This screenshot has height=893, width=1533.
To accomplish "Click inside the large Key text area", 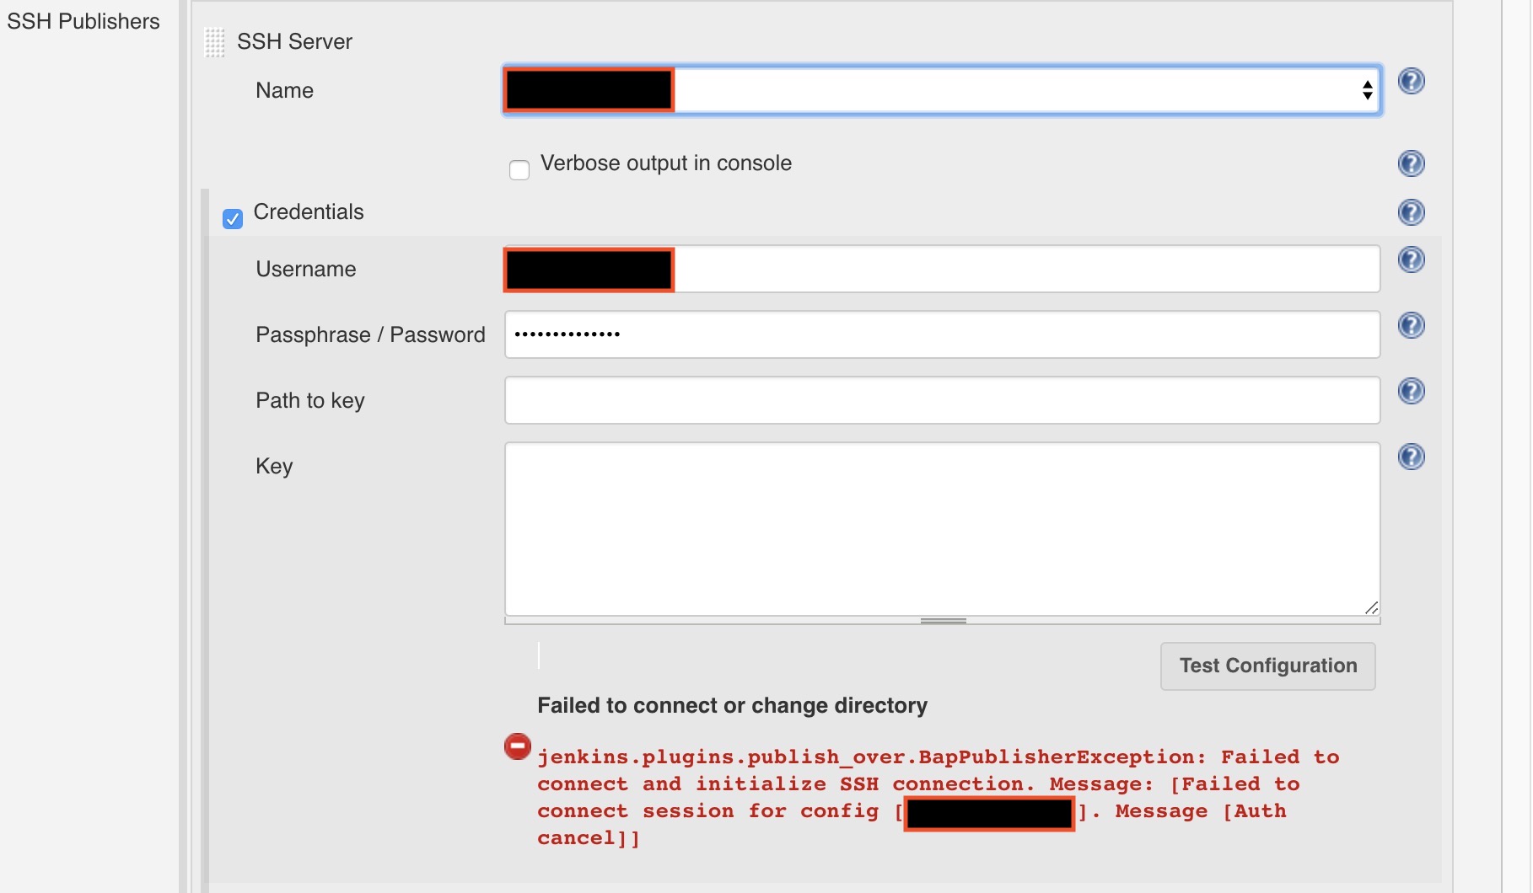I will coord(941,529).
